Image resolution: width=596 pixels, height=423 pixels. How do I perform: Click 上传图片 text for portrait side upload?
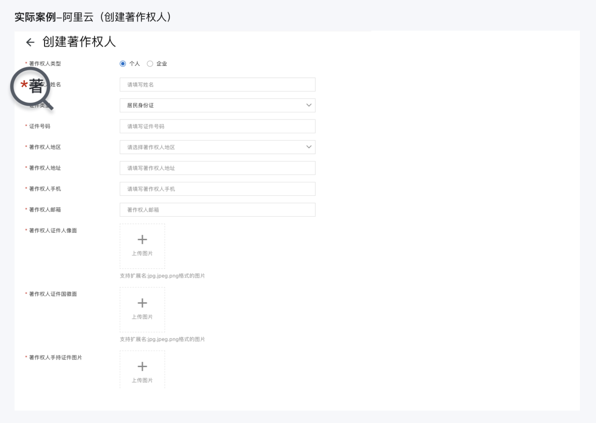coord(142,253)
